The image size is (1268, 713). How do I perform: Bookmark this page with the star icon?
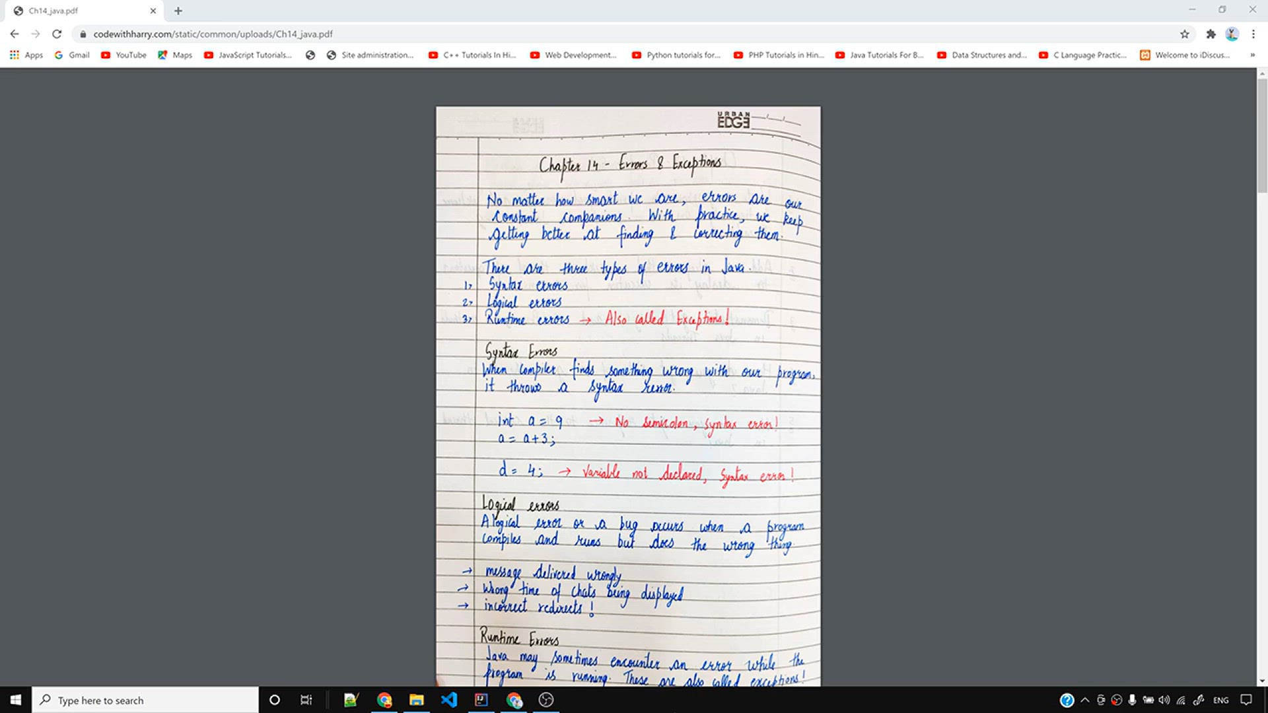coord(1185,34)
